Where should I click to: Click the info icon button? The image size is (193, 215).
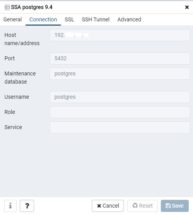[x=10, y=206]
